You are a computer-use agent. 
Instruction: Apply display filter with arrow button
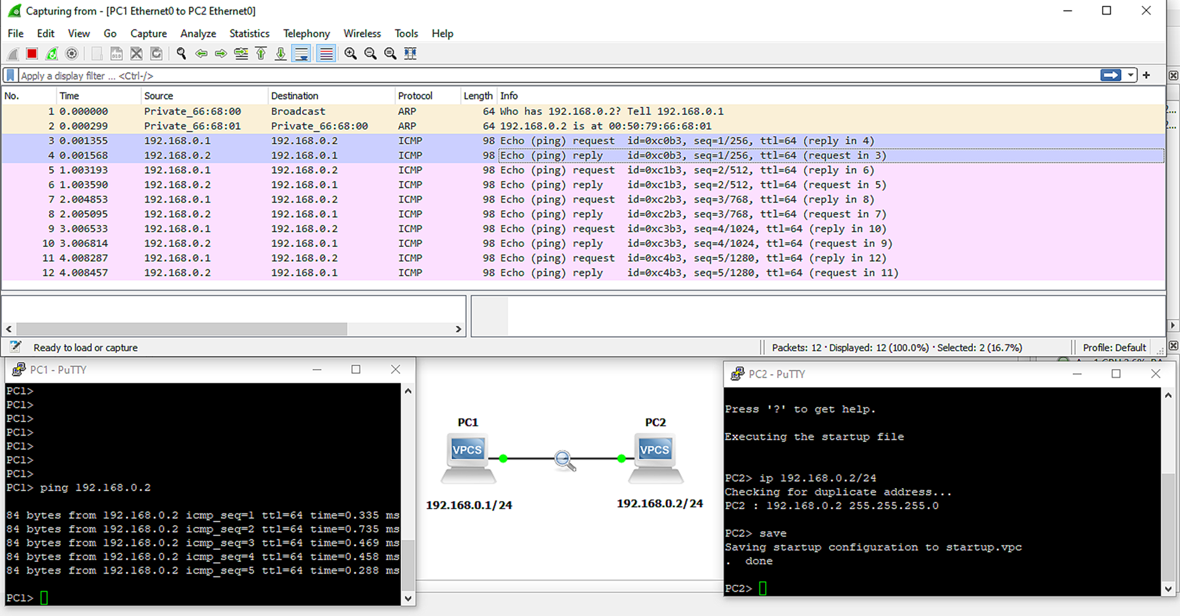click(x=1110, y=75)
